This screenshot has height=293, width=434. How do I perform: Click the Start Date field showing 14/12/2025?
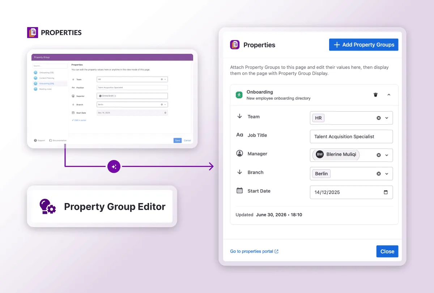point(351,192)
